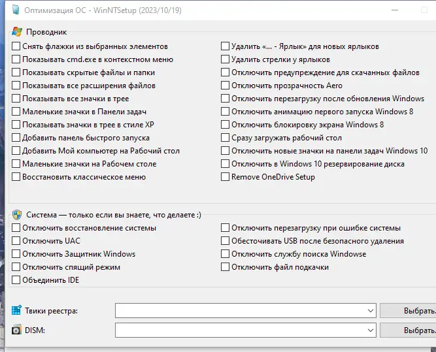Check Отключить прозрачность Aero

coord(226,86)
